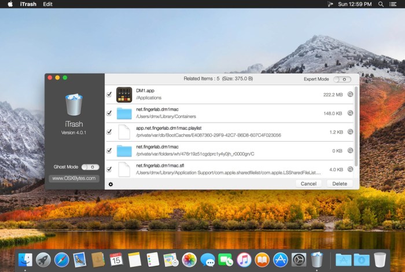Click the iTrash icon in the Dock

pos(316,260)
